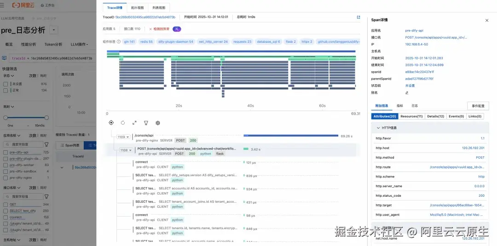Screen dimensions: 497x246
Task: Switch to the 拓扑视图 tab
Action: coord(137,8)
